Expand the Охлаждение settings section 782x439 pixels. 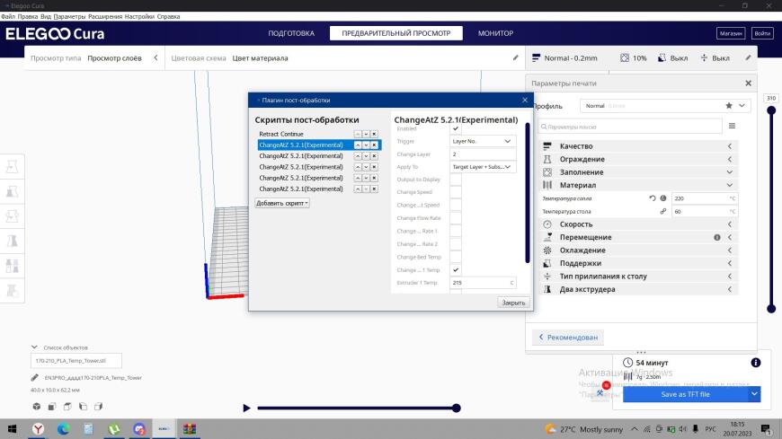pyautogui.click(x=639, y=250)
